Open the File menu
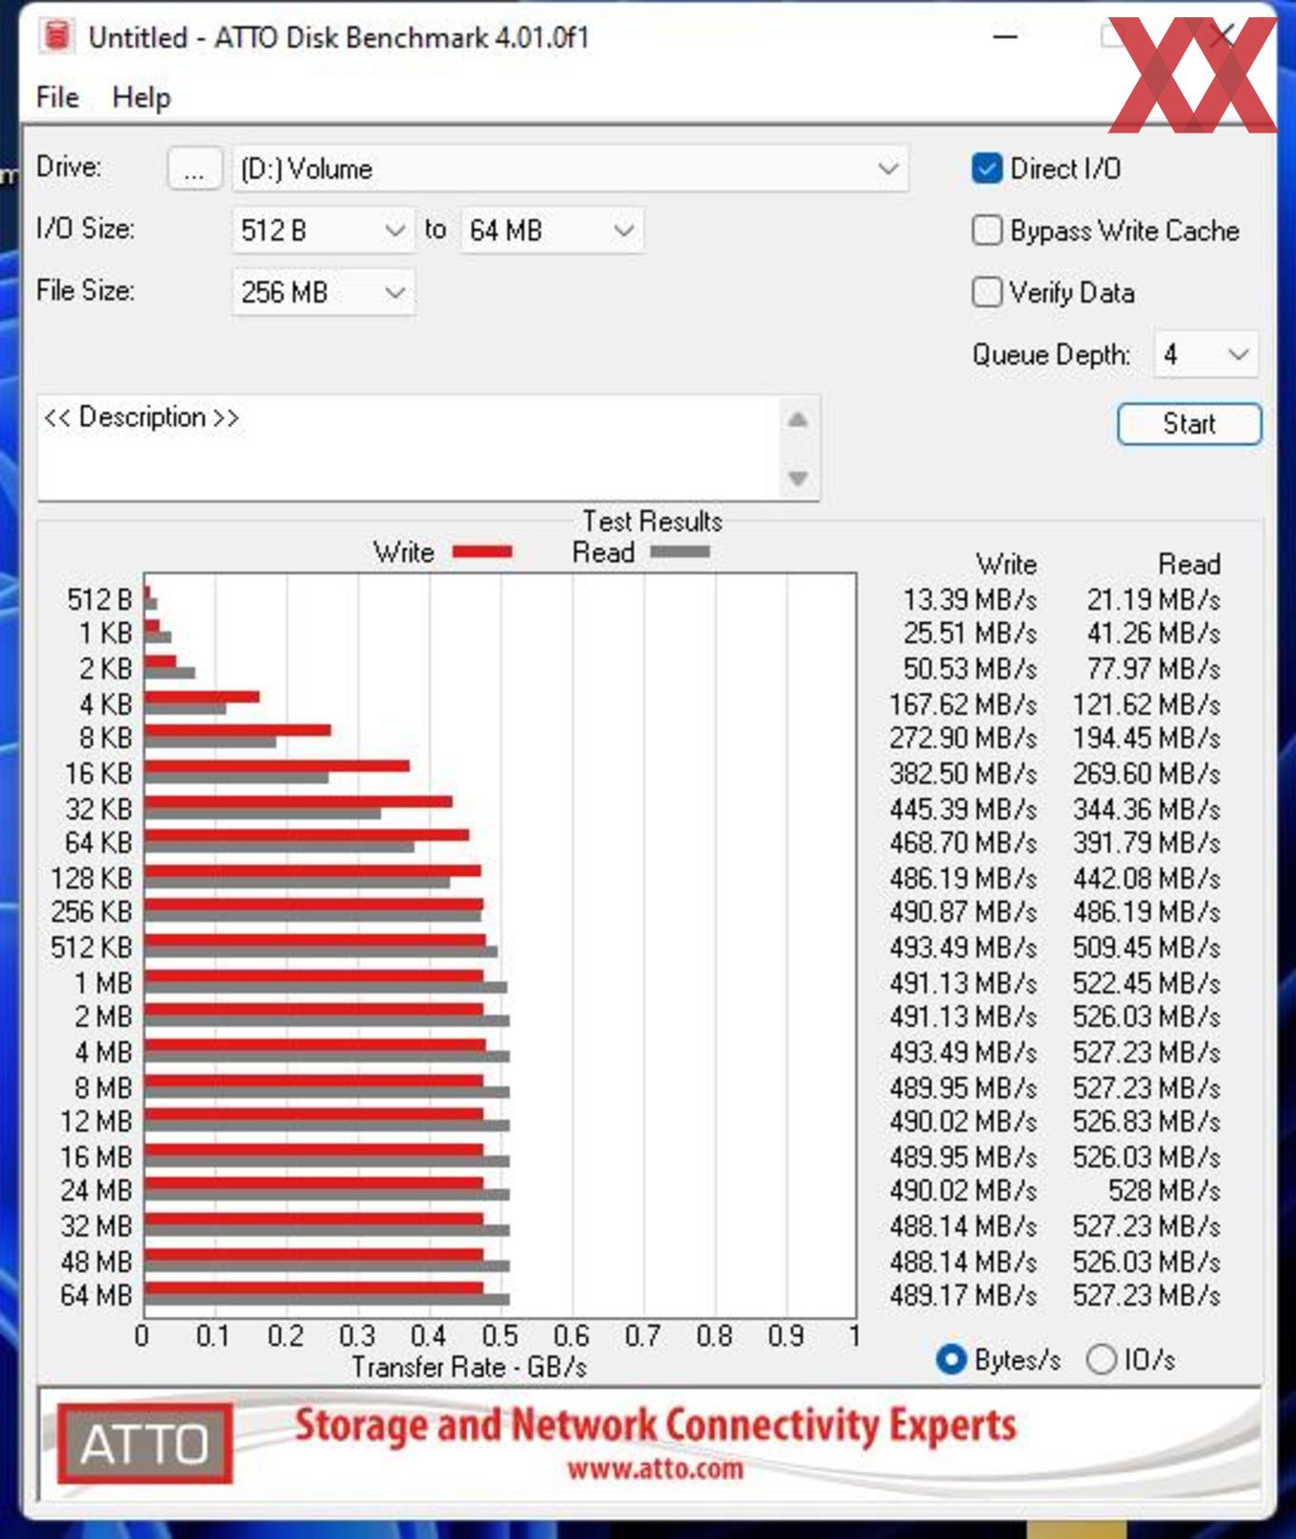This screenshot has width=1296, height=1539. click(x=57, y=97)
